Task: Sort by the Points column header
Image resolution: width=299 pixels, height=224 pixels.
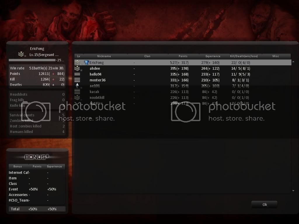Action: [183, 56]
